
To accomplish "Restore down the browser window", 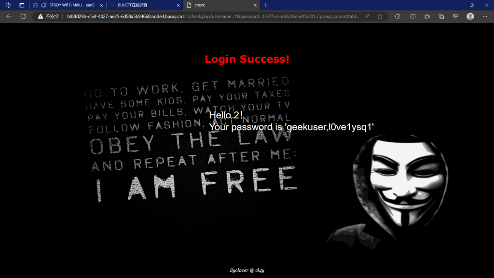I will [x=472, y=5].
